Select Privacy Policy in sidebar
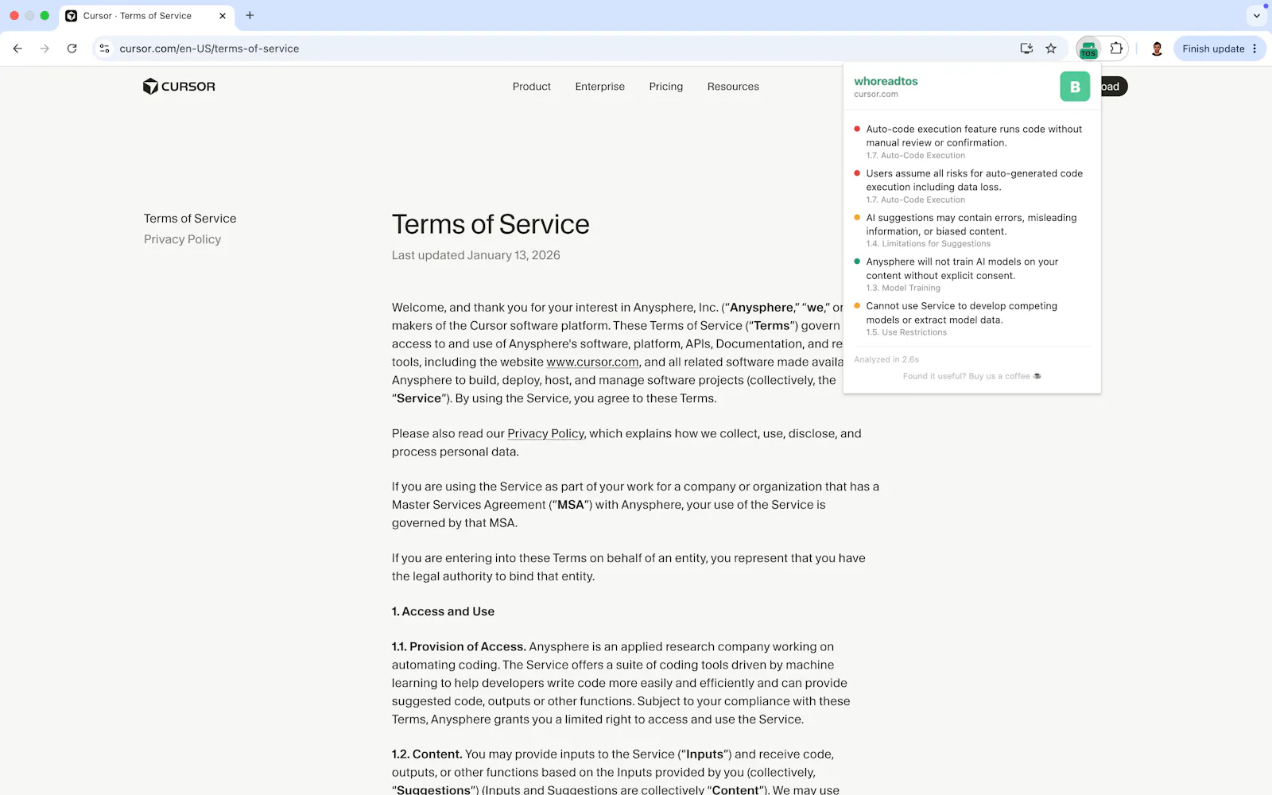 (x=182, y=239)
